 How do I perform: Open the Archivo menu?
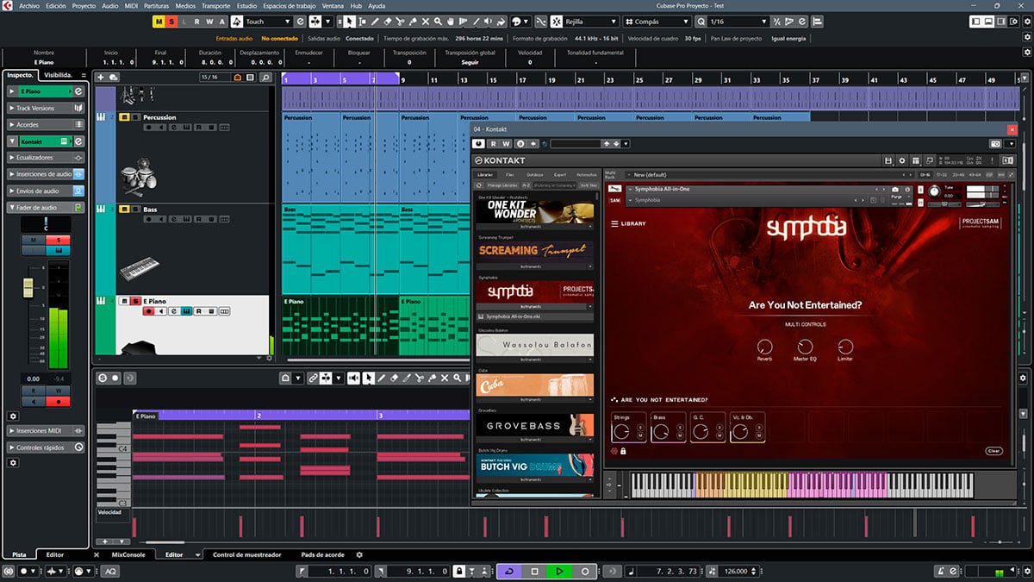pyautogui.click(x=28, y=5)
